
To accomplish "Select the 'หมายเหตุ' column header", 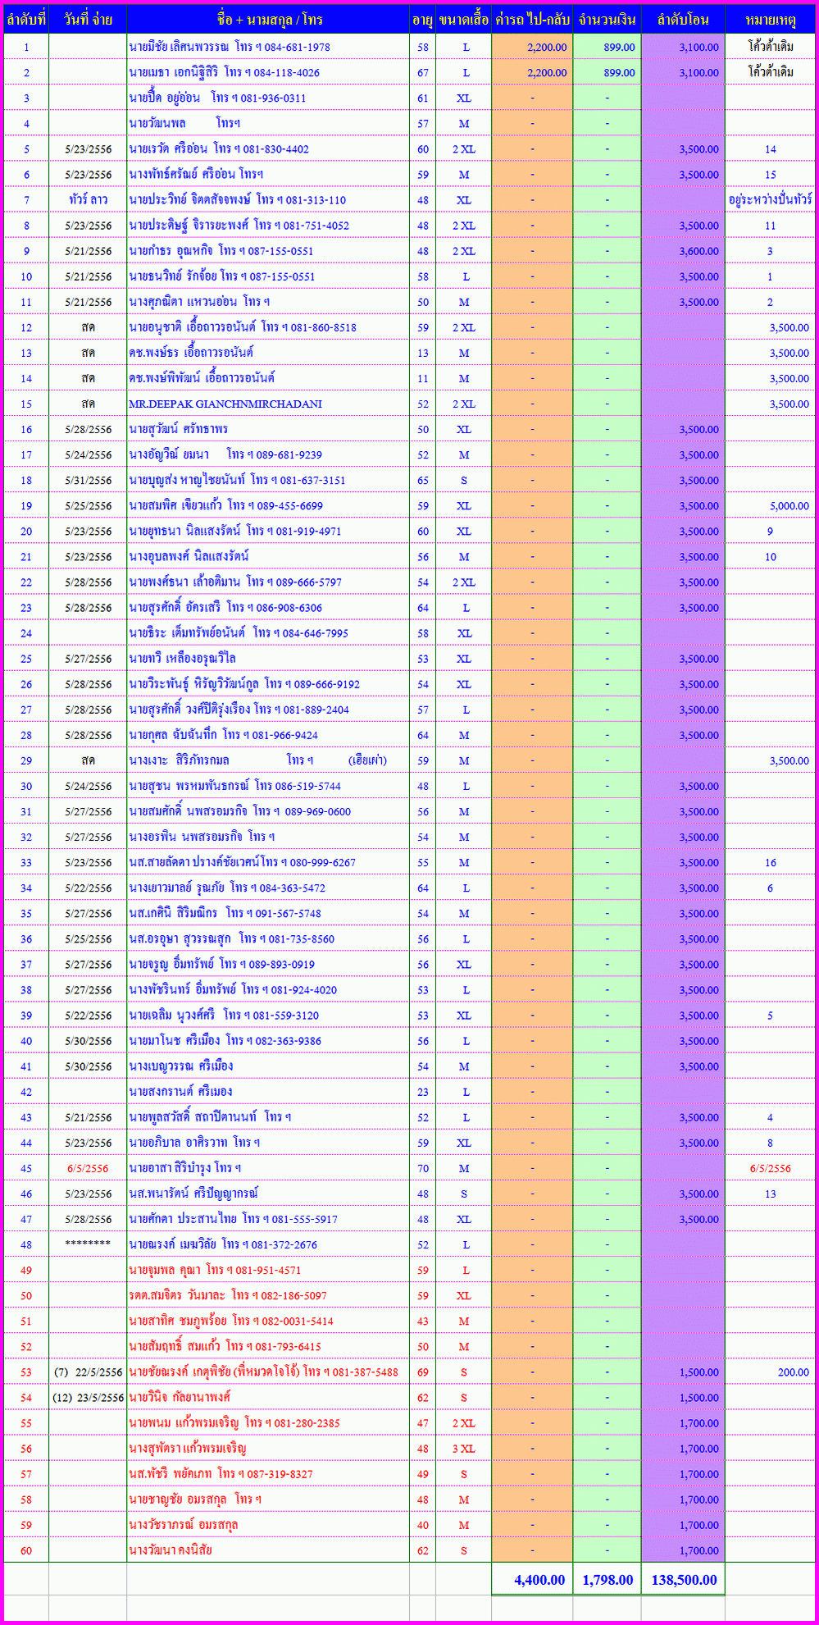I will coord(771,20).
